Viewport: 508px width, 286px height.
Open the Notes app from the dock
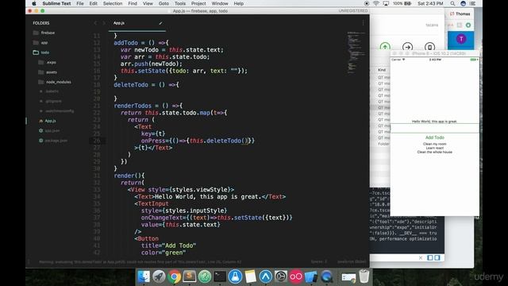(x=251, y=276)
